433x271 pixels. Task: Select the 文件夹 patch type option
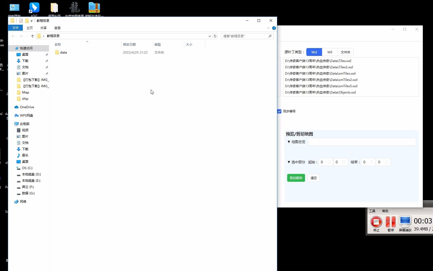[x=345, y=52]
